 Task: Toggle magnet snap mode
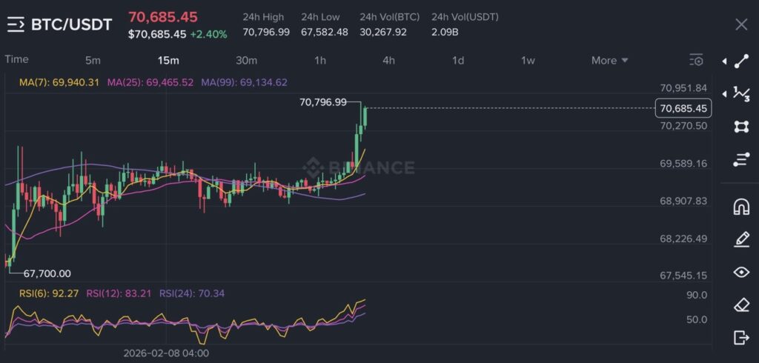point(741,206)
